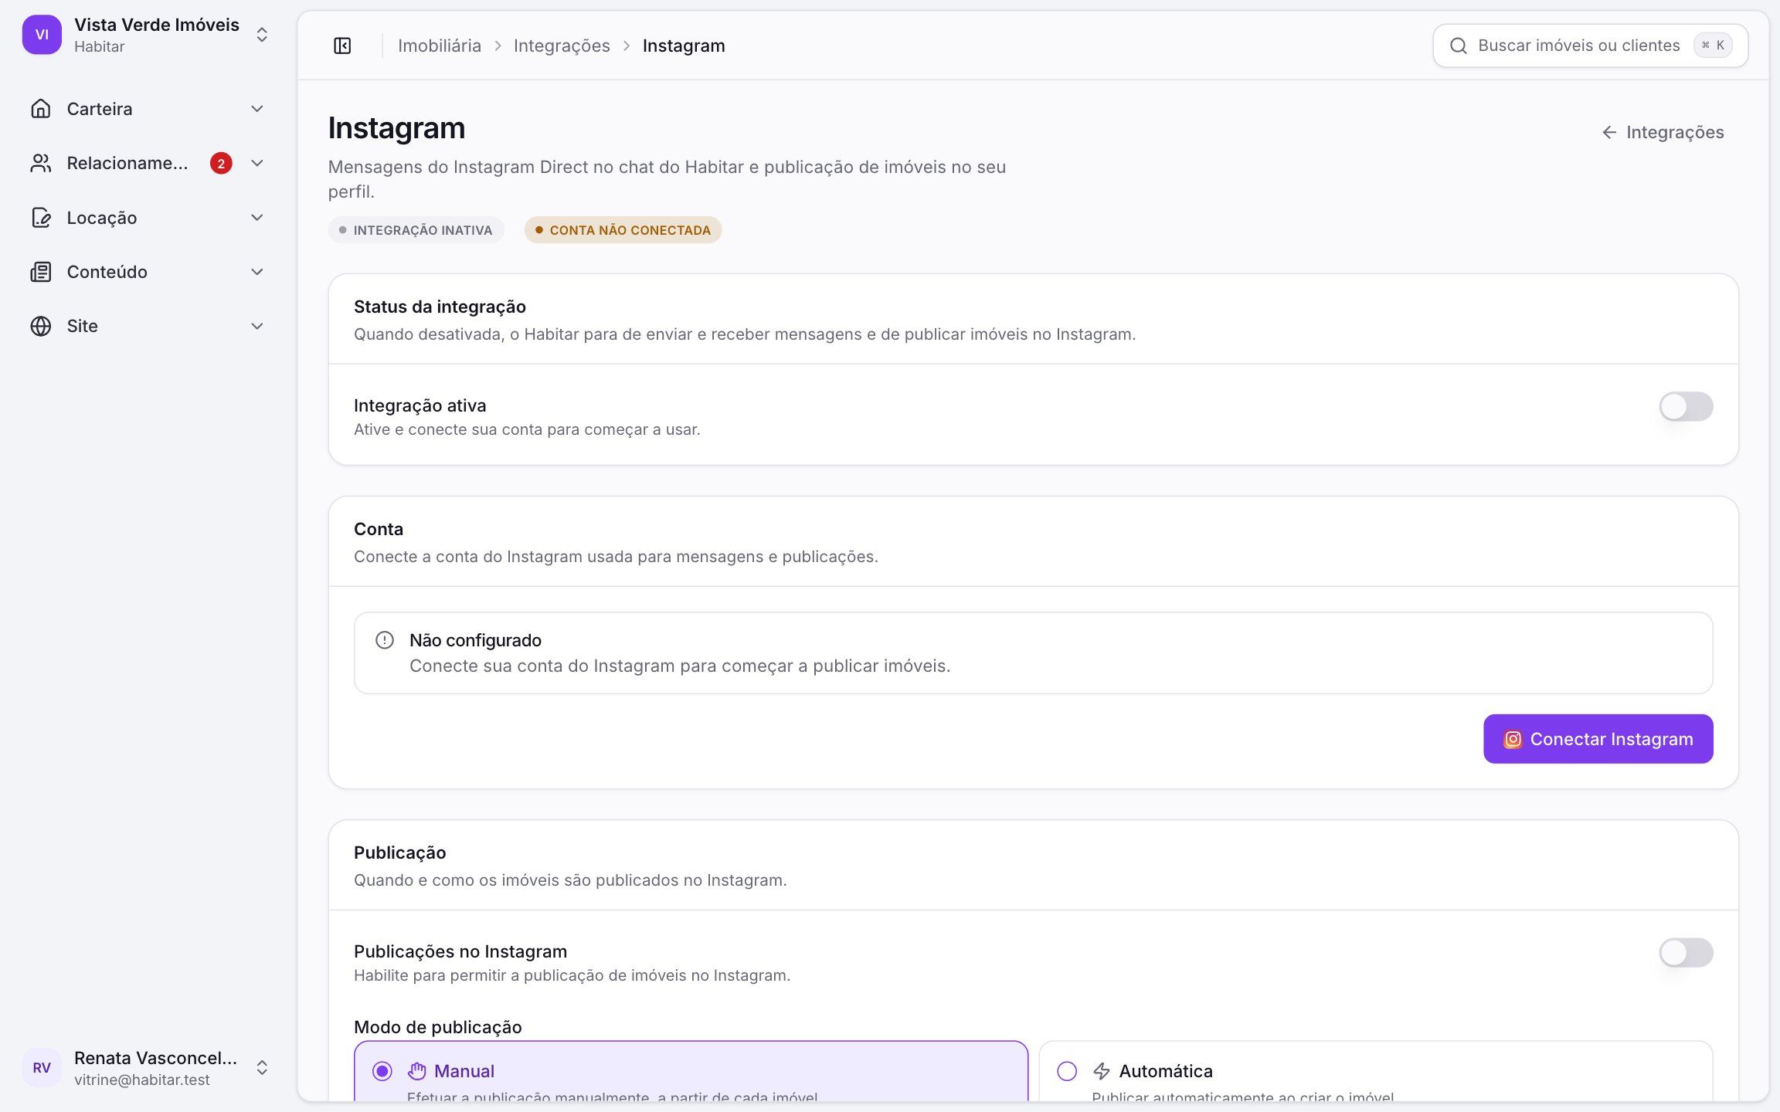Enable Publicações no Instagram switch
The image size is (1780, 1112).
click(1686, 952)
